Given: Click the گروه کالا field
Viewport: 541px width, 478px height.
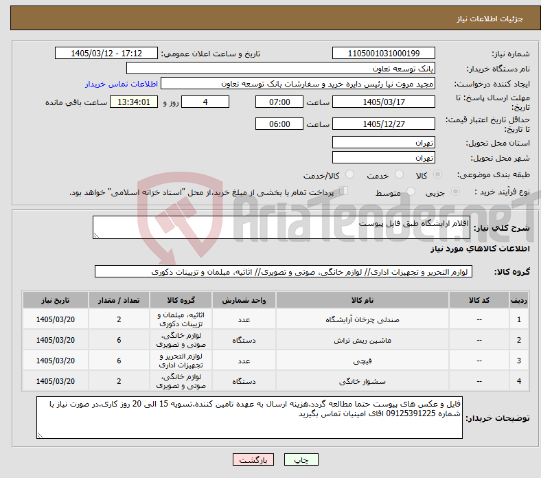Looking at the screenshot, I should [x=284, y=271].
